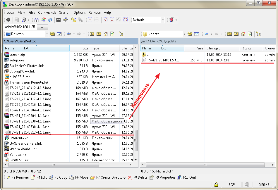The width and height of the screenshot is (278, 190).
Task: Open the Mark menu
Action: pos(21,13)
